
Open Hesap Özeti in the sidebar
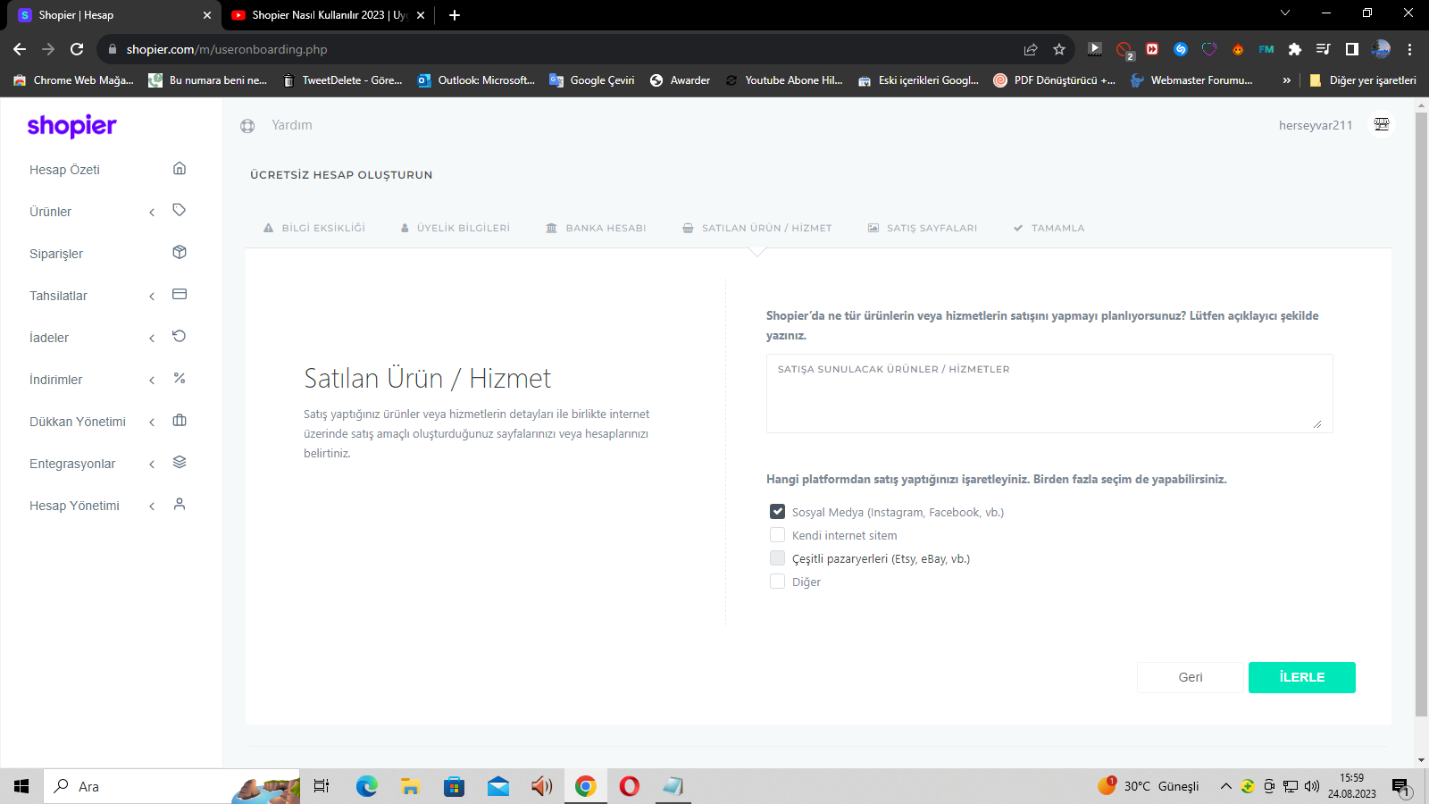click(64, 170)
